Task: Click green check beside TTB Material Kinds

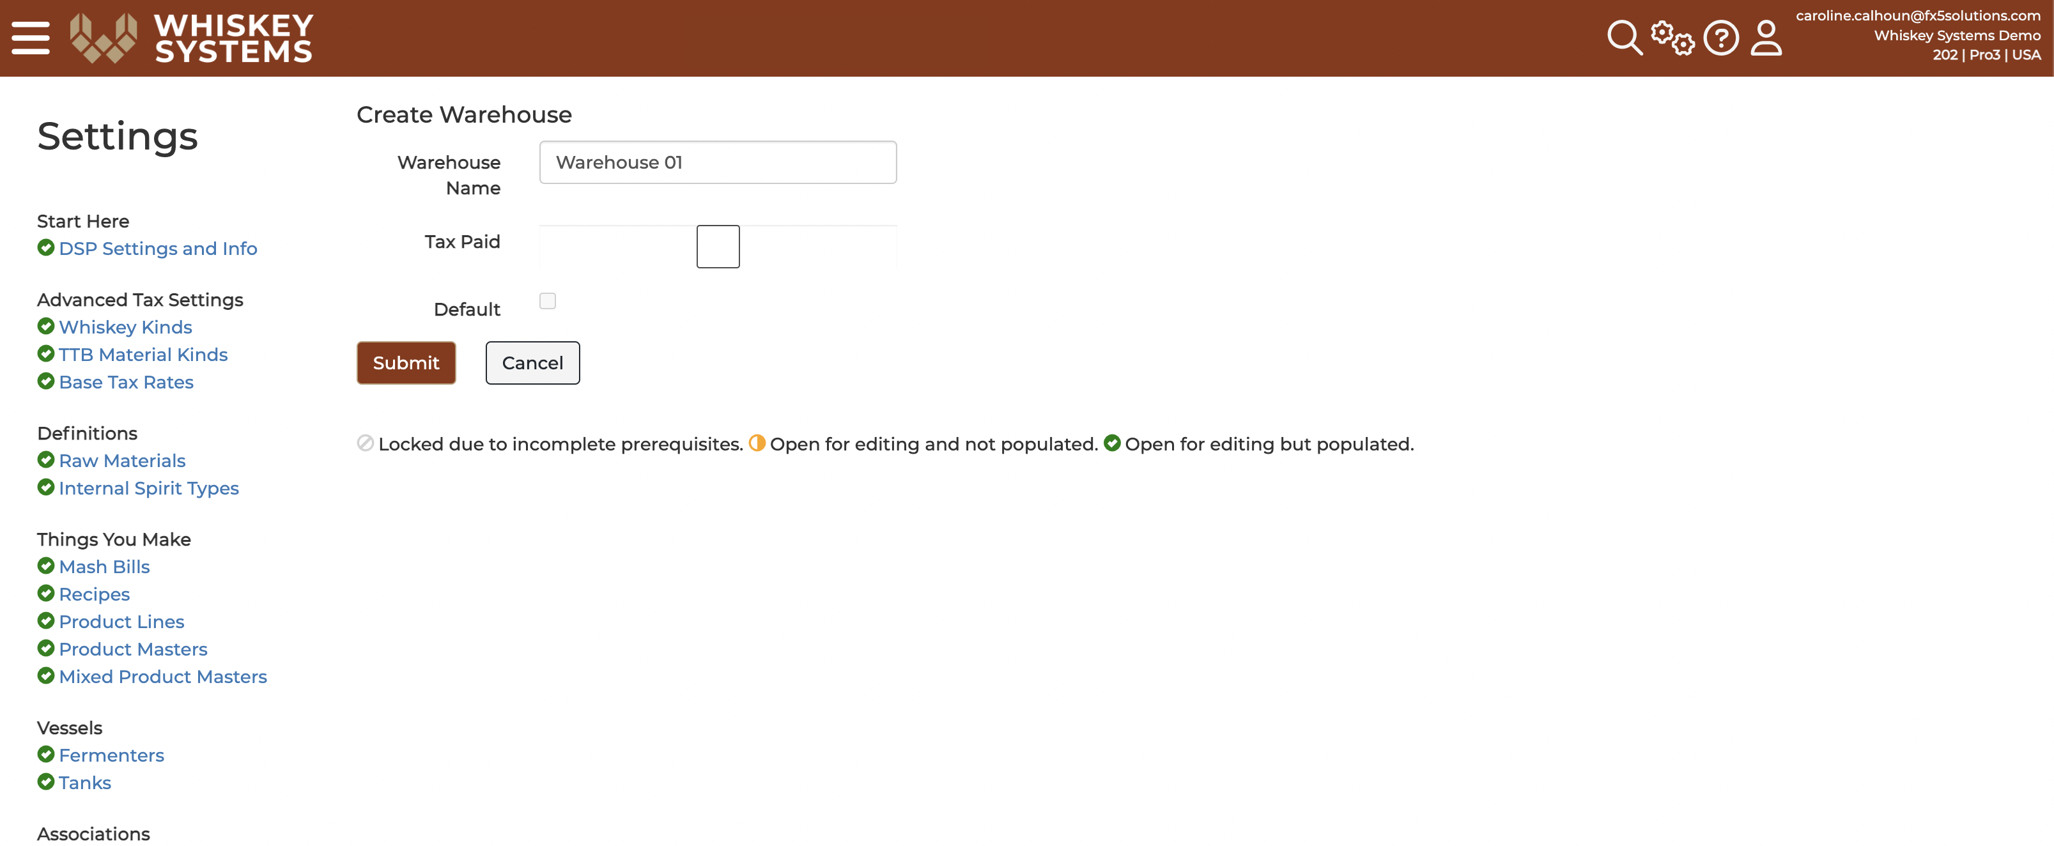Action: pos(46,353)
